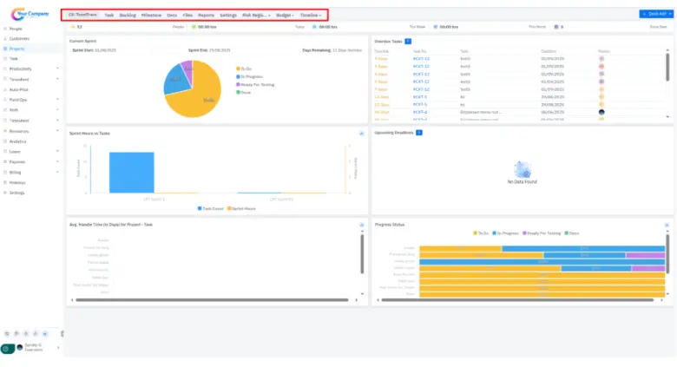Open the first #CKT-12 overdue task link
The height and width of the screenshot is (367, 677).
[x=421, y=58]
